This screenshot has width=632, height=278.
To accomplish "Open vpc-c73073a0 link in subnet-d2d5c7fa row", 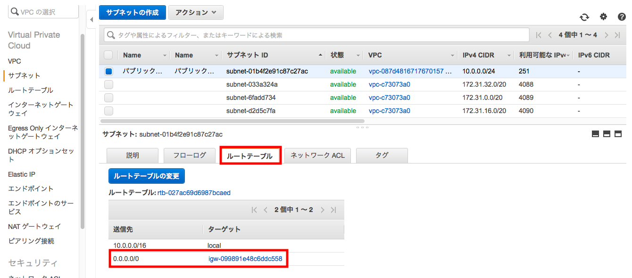I will pyautogui.click(x=390, y=111).
